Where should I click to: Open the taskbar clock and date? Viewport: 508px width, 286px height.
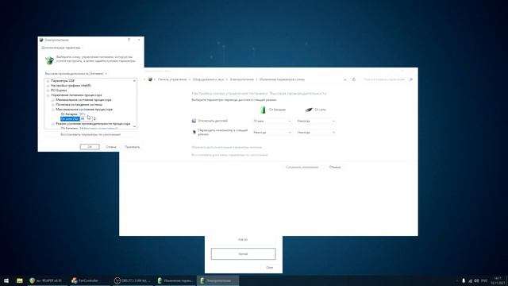tap(497, 280)
